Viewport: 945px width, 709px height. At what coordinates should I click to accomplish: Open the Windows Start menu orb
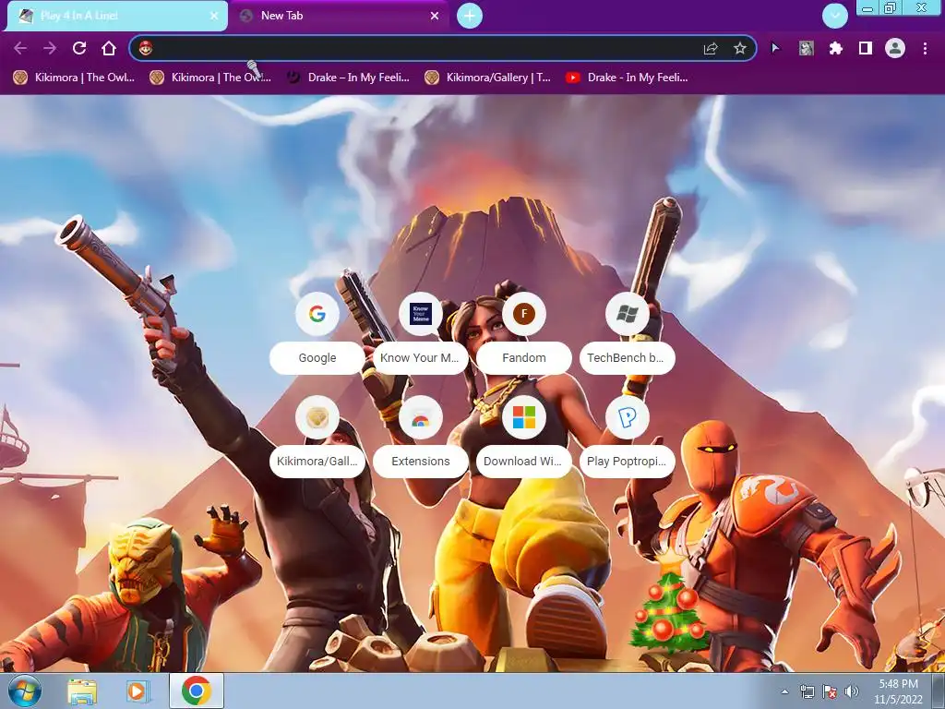pyautogui.click(x=25, y=691)
